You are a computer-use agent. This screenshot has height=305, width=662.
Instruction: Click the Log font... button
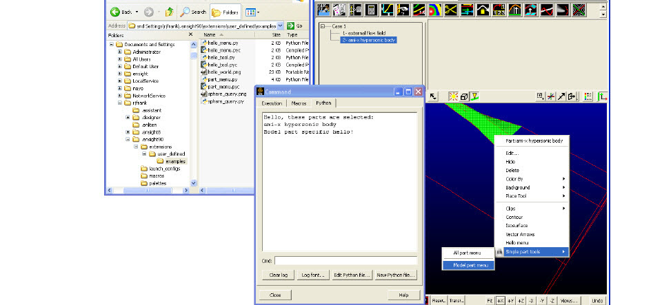click(x=313, y=275)
